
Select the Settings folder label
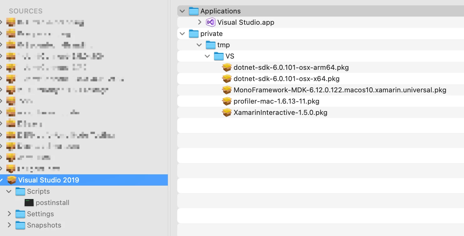pyautogui.click(x=40, y=214)
